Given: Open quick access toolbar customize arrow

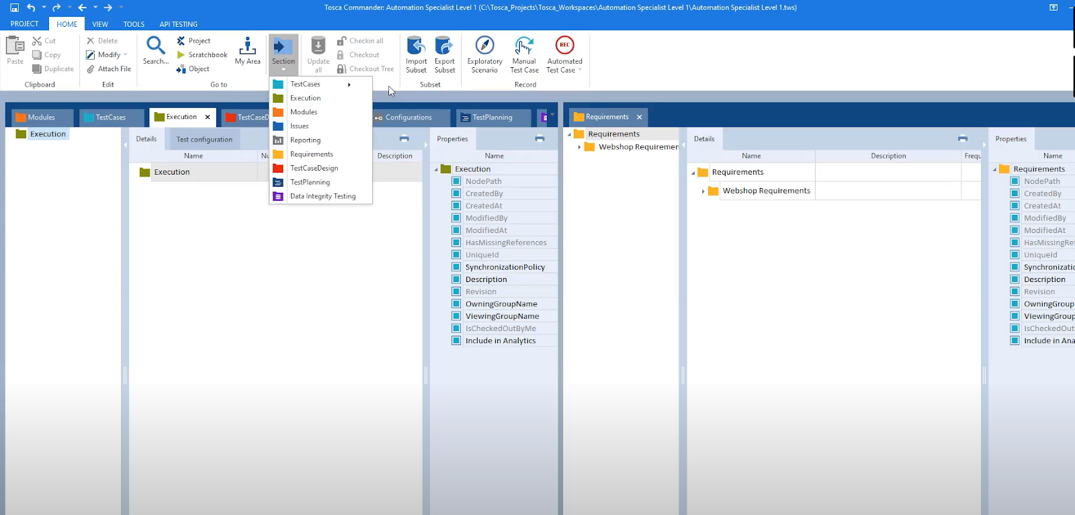Looking at the screenshot, I should (121, 7).
